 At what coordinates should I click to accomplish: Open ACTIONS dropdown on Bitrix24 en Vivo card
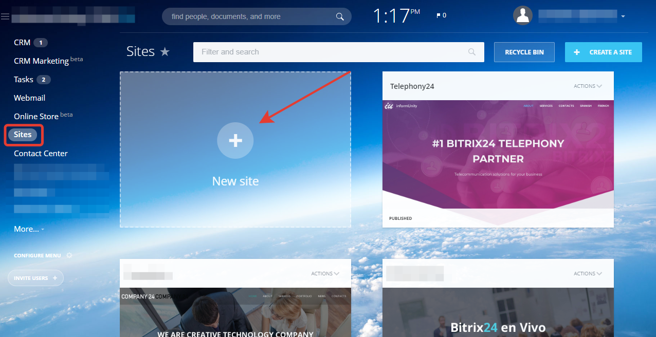pos(588,274)
